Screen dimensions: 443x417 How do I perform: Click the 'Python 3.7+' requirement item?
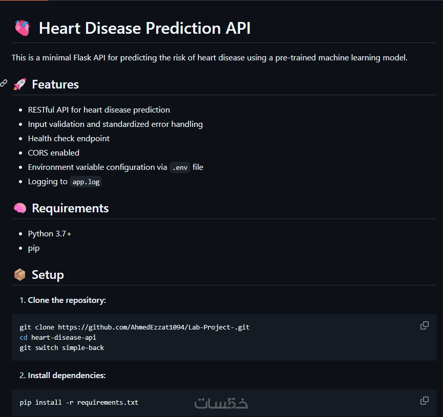[x=50, y=234]
